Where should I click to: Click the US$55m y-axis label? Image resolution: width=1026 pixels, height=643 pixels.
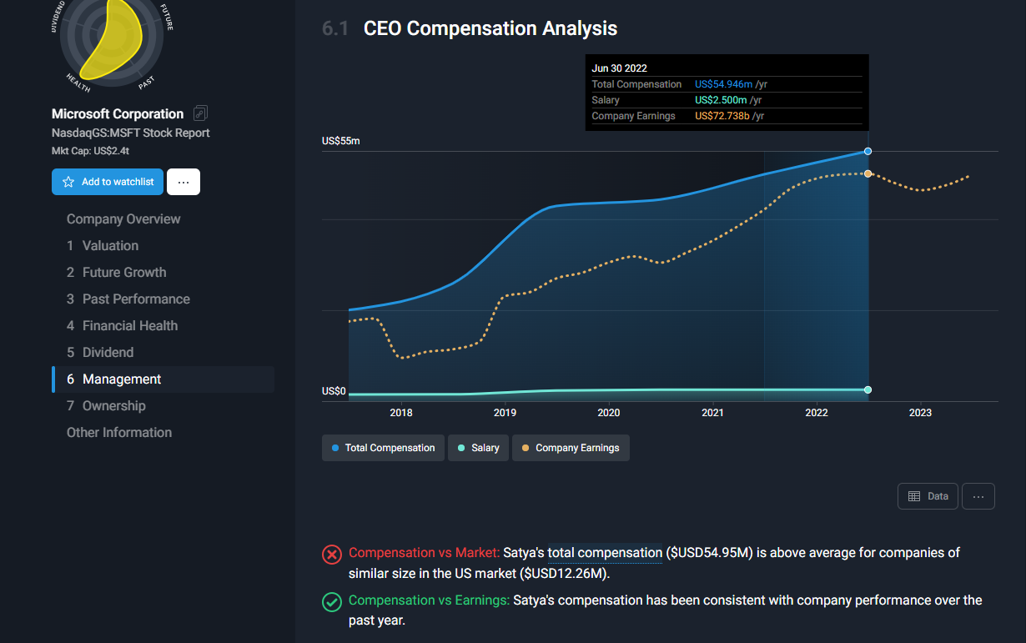[x=341, y=141]
